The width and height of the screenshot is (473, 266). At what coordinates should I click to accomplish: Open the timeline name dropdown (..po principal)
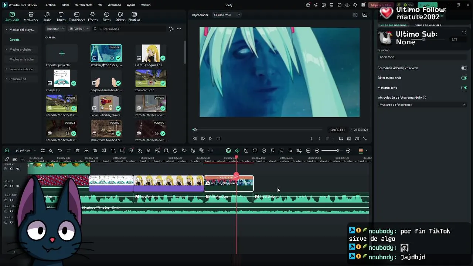point(24,151)
